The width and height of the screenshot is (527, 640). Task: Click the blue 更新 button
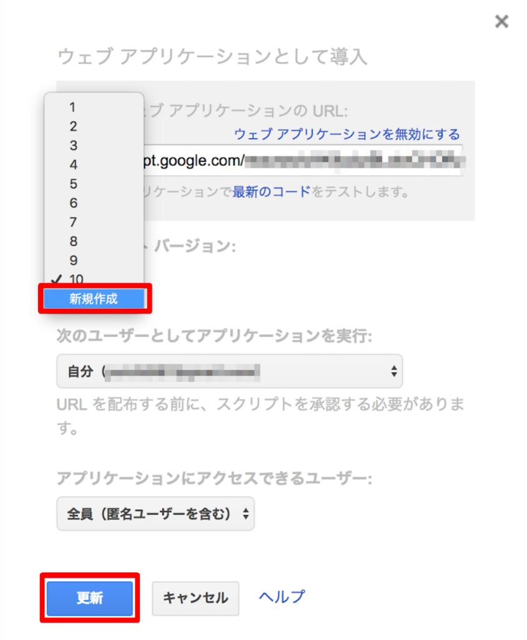[90, 598]
